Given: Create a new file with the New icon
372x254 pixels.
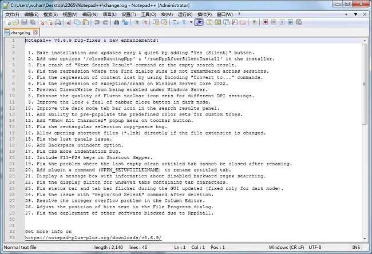Looking at the screenshot, I should [x=8, y=22].
